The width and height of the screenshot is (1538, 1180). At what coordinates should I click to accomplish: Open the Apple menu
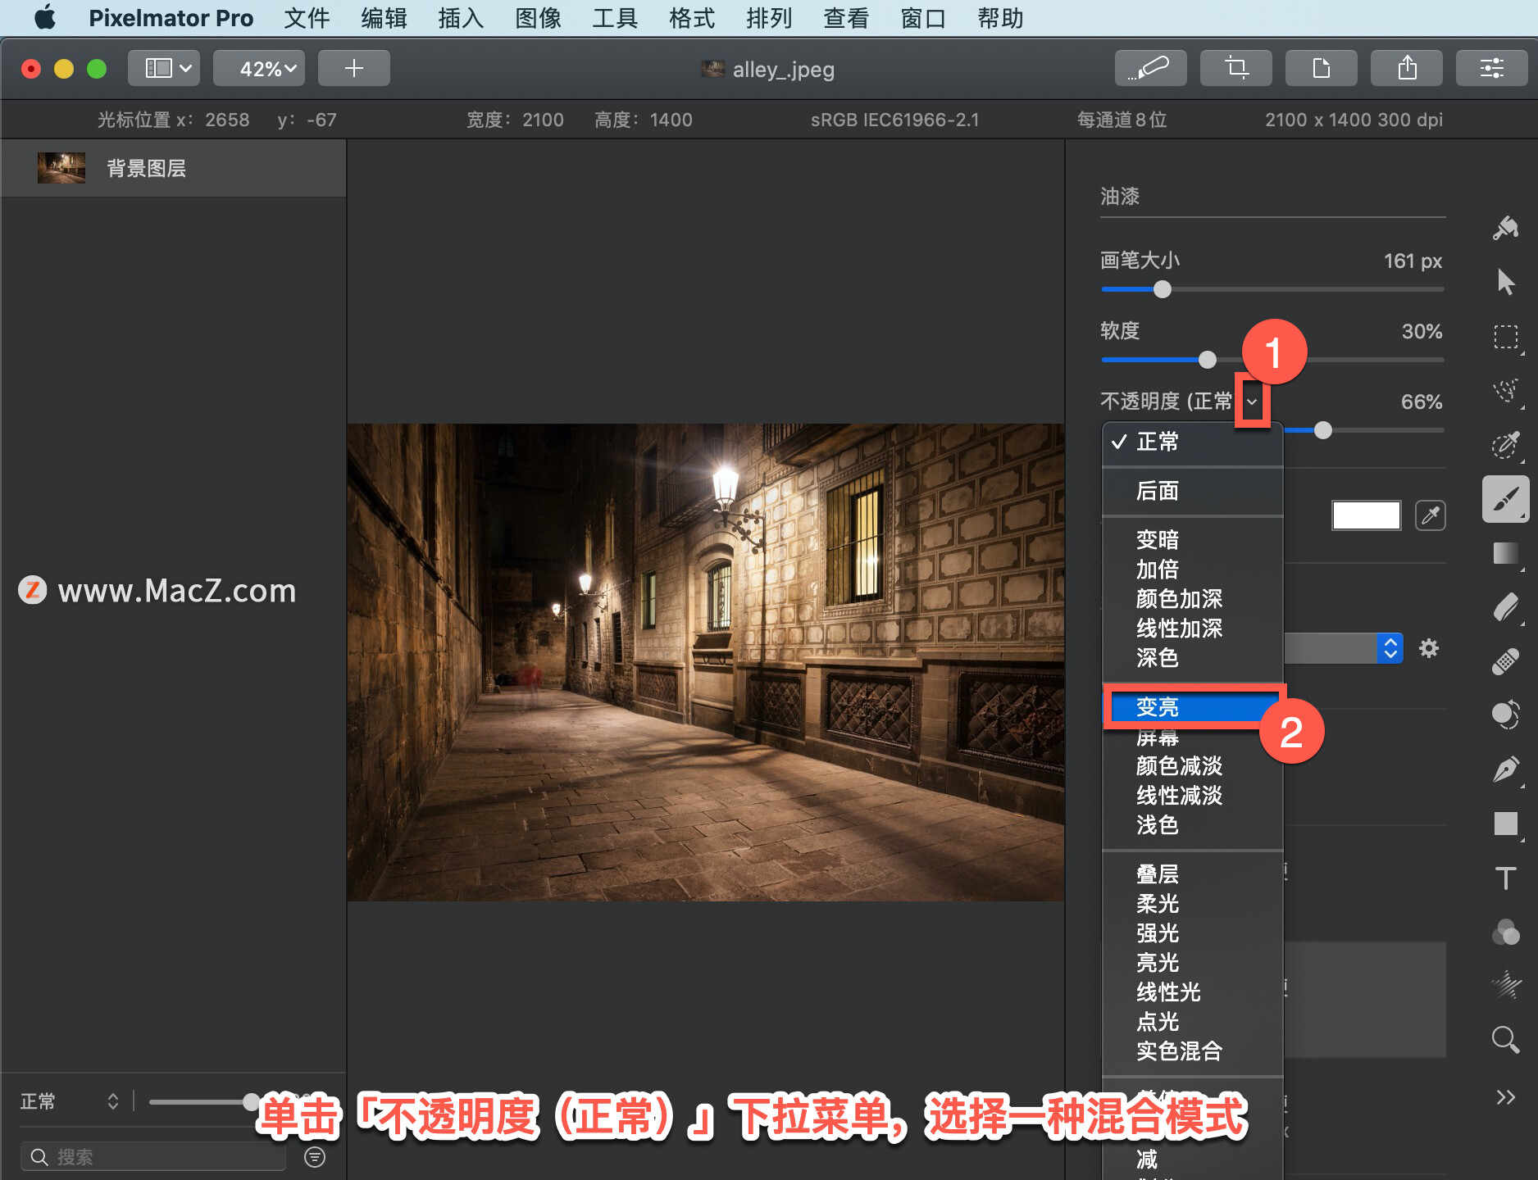[45, 18]
